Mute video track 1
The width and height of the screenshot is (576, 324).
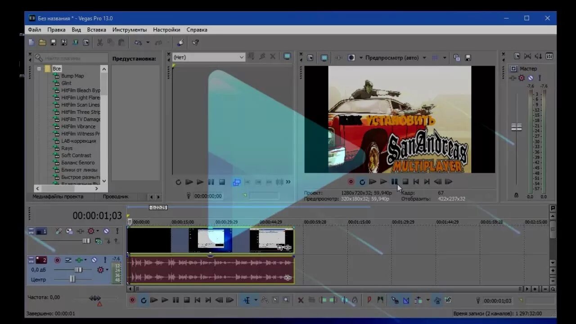pyautogui.click(x=106, y=231)
